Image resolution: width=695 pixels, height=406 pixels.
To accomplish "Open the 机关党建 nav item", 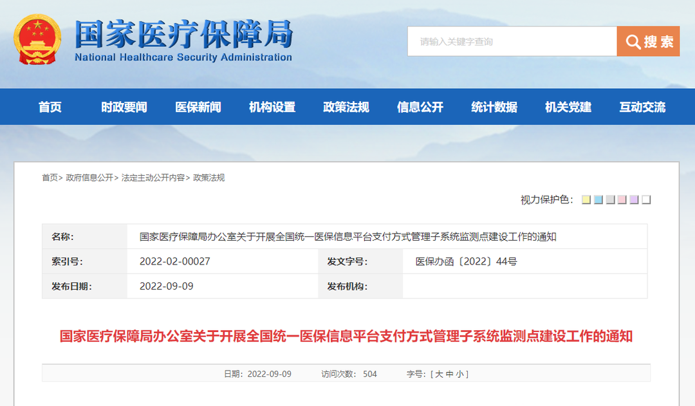I will [568, 107].
